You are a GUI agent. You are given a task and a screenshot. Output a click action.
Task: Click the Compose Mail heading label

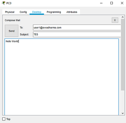point(12,20)
